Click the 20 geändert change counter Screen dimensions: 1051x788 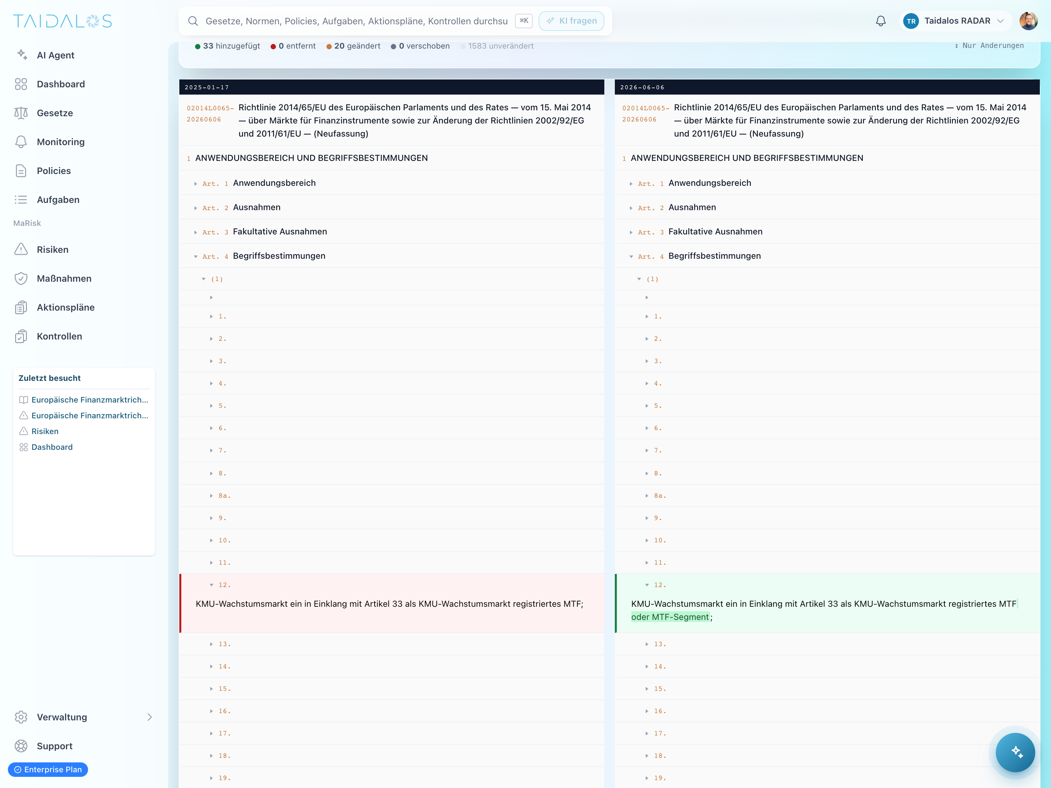click(x=353, y=46)
